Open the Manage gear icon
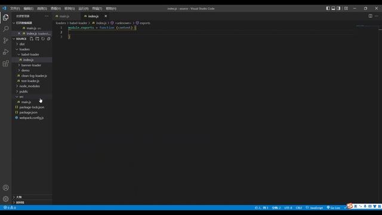 click(5, 199)
